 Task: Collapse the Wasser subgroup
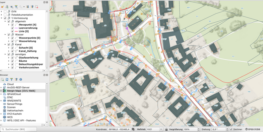(x=5, y=35)
